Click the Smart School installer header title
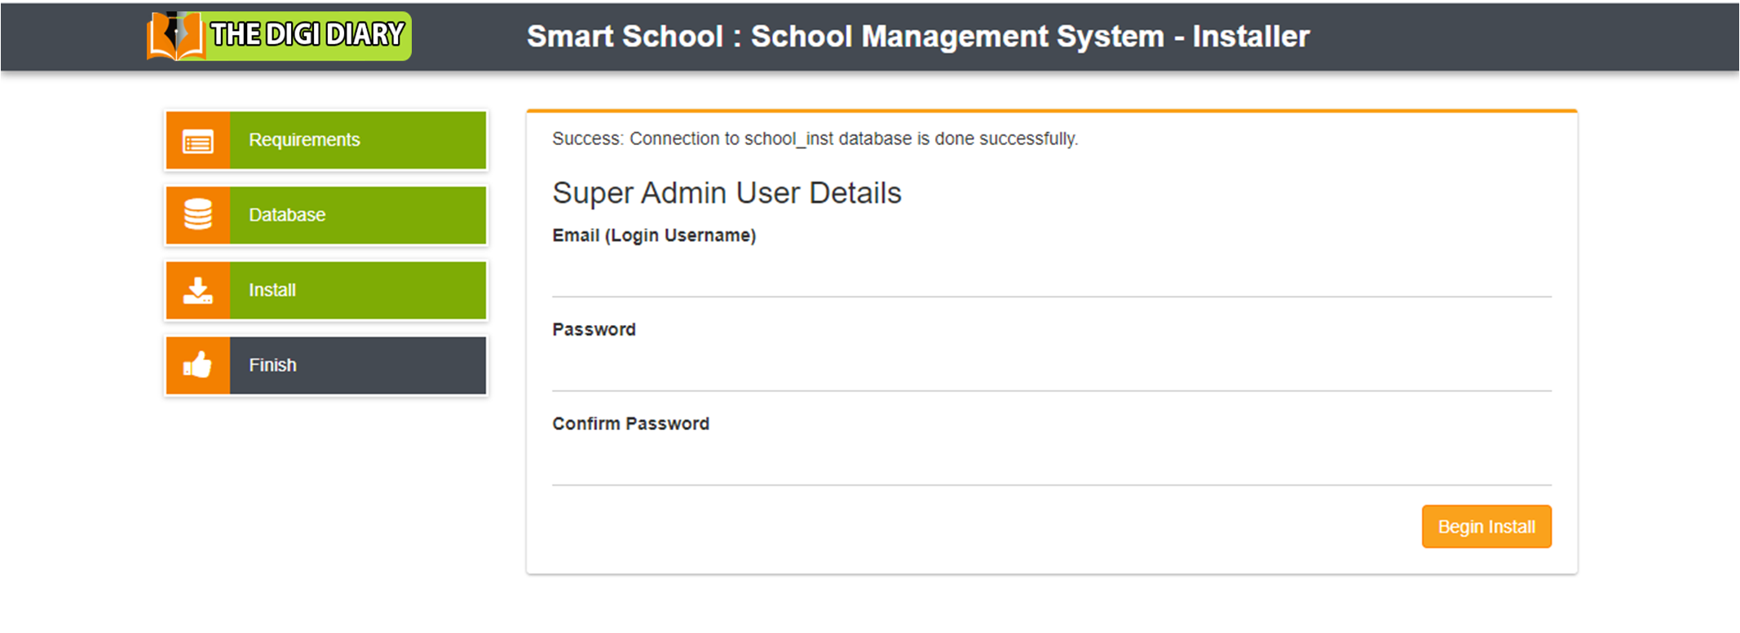Screen dimensions: 1740x633 [917, 37]
